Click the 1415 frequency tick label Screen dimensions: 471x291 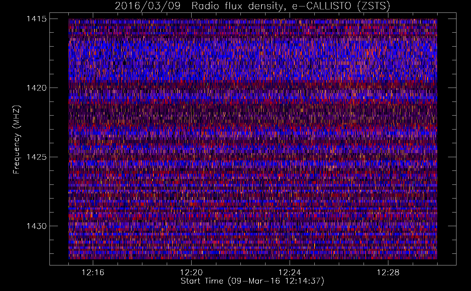click(x=36, y=19)
